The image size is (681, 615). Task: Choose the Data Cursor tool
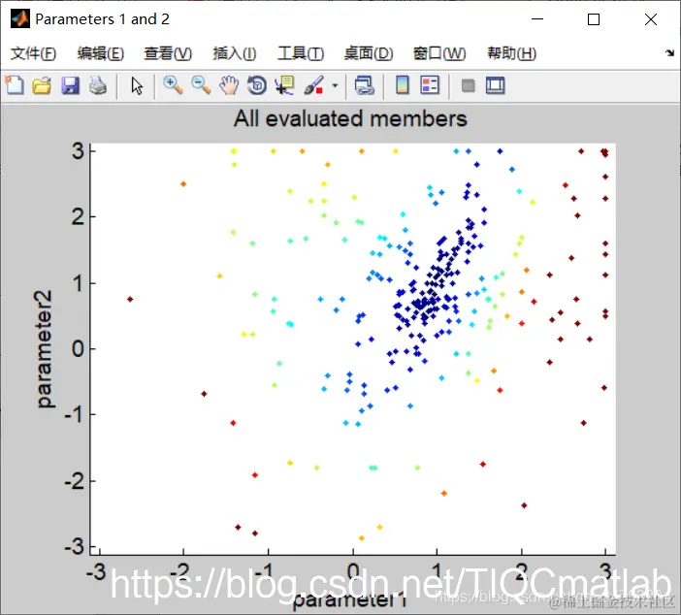[x=285, y=85]
